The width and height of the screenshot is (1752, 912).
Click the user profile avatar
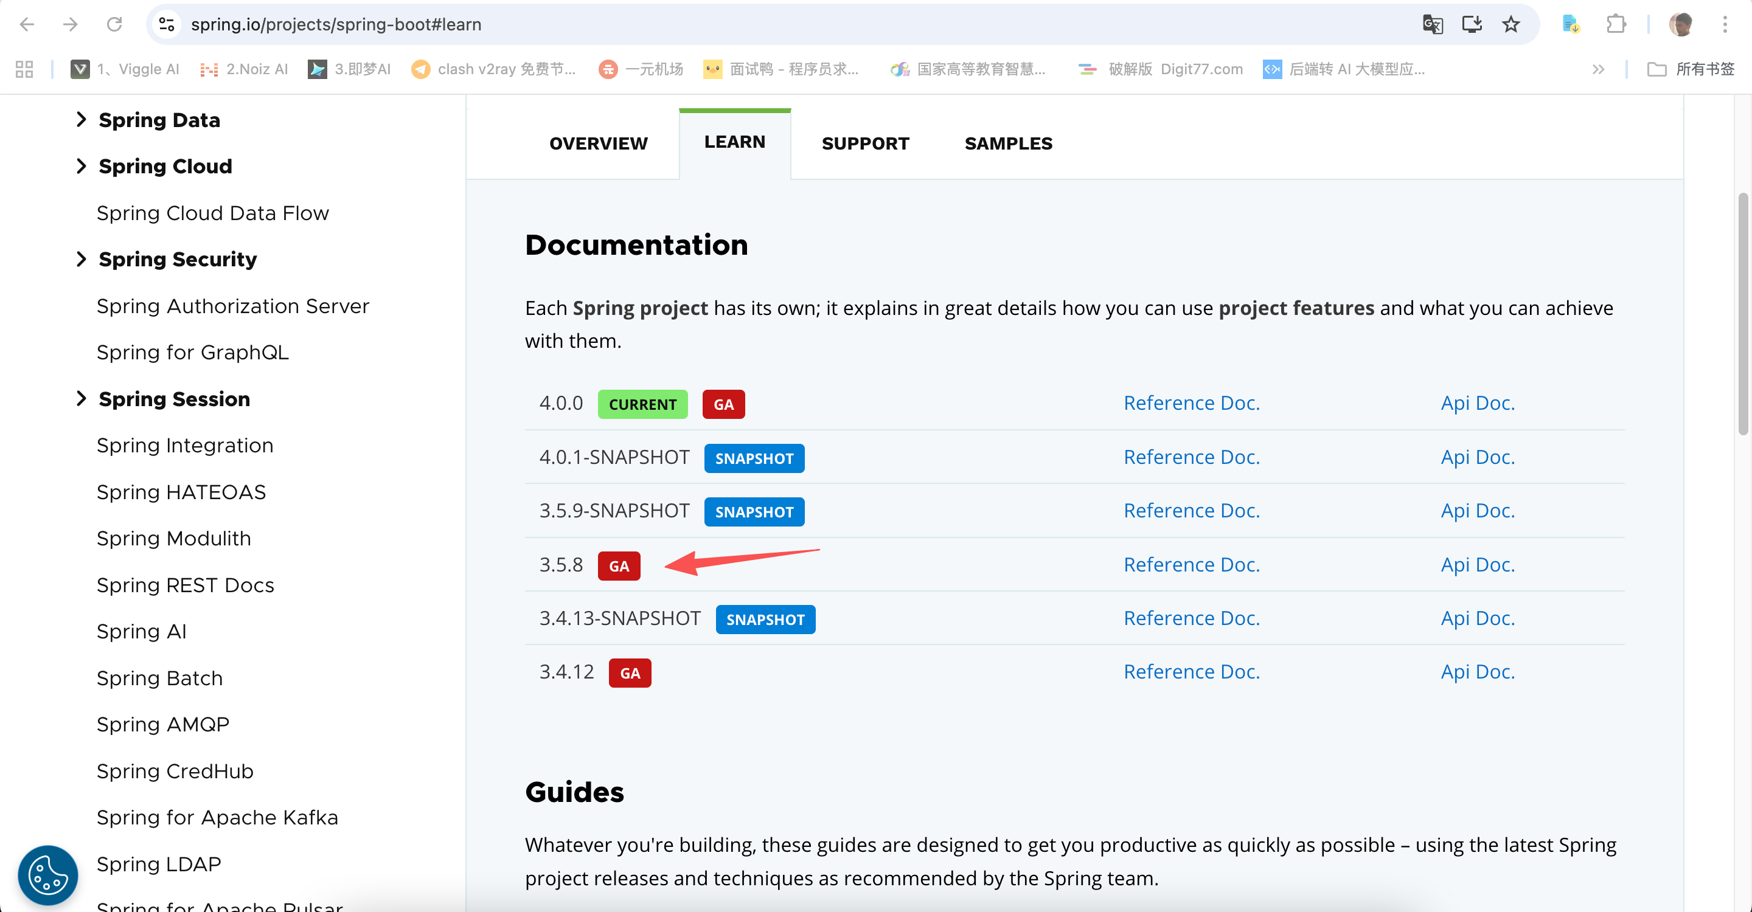[x=1681, y=24]
